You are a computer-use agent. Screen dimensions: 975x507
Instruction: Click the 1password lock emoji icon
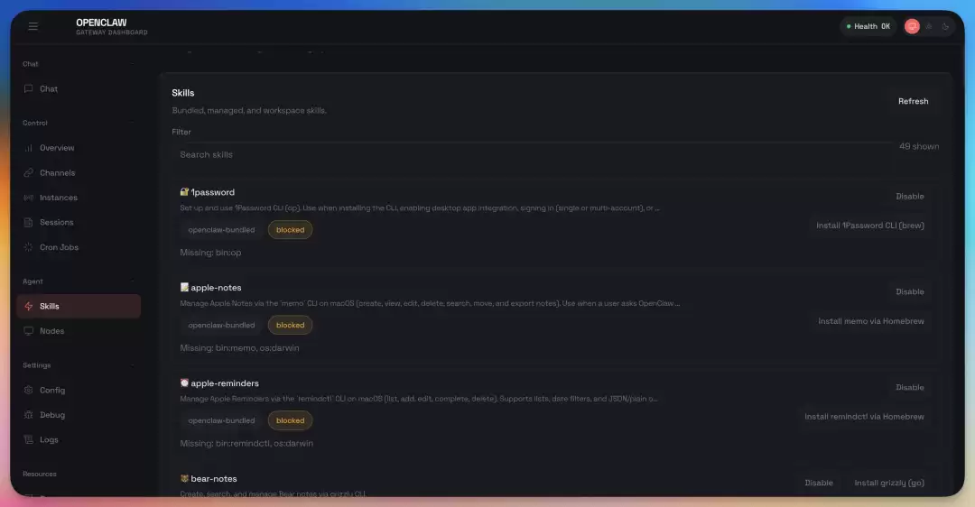click(x=184, y=192)
